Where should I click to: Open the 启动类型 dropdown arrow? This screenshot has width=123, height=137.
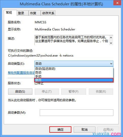(111, 63)
